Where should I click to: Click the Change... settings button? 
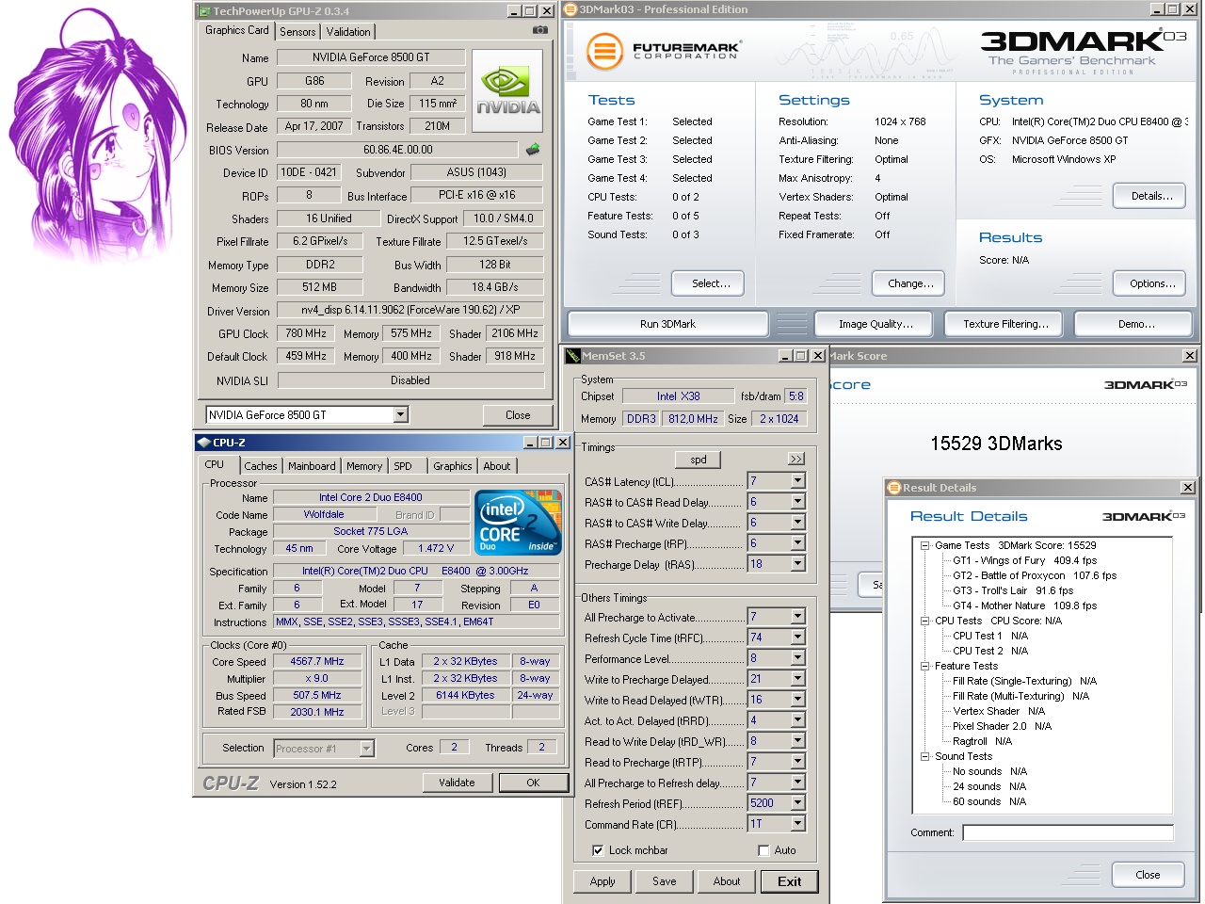pyautogui.click(x=910, y=283)
